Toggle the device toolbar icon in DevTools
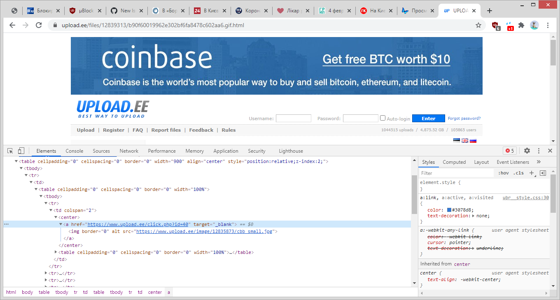 tap(21, 151)
